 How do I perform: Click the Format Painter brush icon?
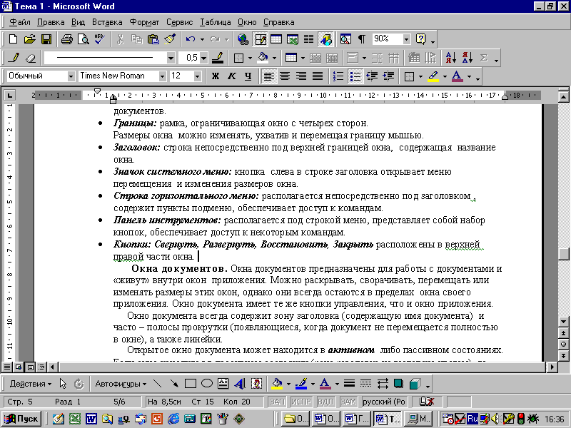[x=170, y=39]
